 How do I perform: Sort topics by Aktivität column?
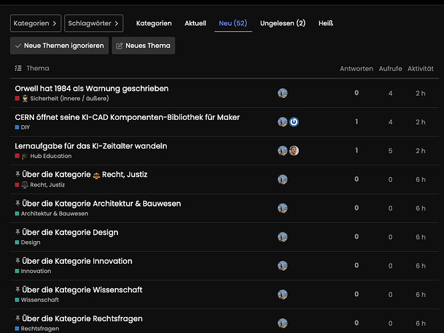pyautogui.click(x=421, y=69)
